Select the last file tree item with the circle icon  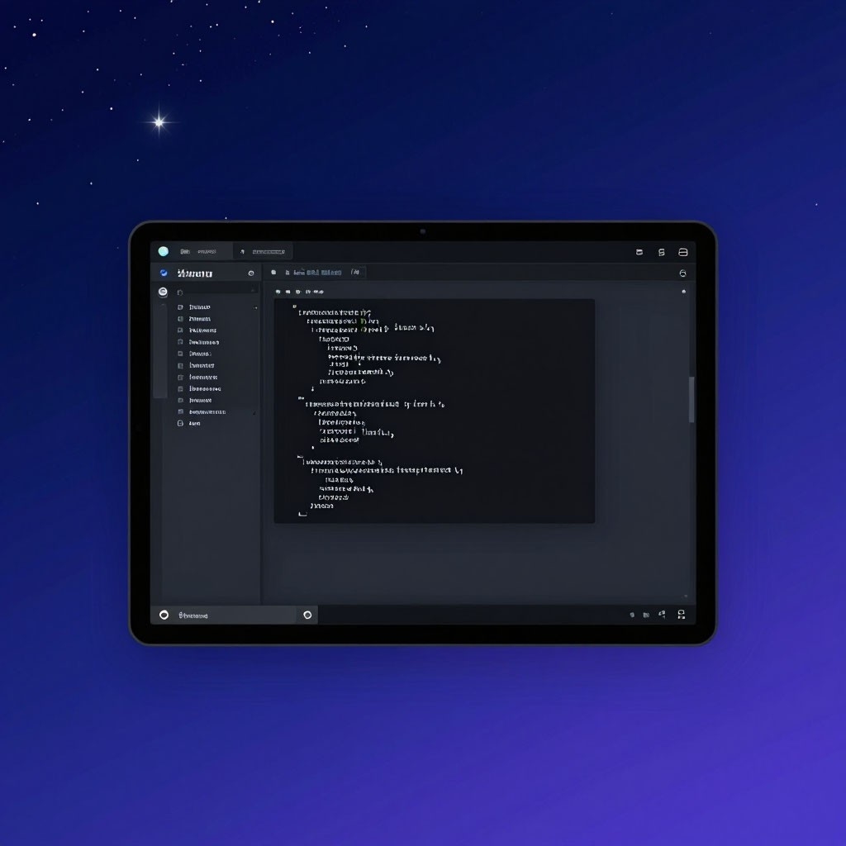(189, 424)
